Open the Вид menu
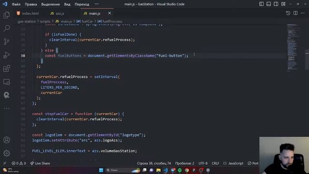 [x=67, y=4]
